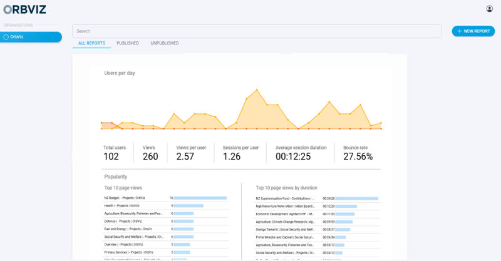501x261 pixels.
Task: Open the user account profile icon
Action: pyautogui.click(x=489, y=9)
